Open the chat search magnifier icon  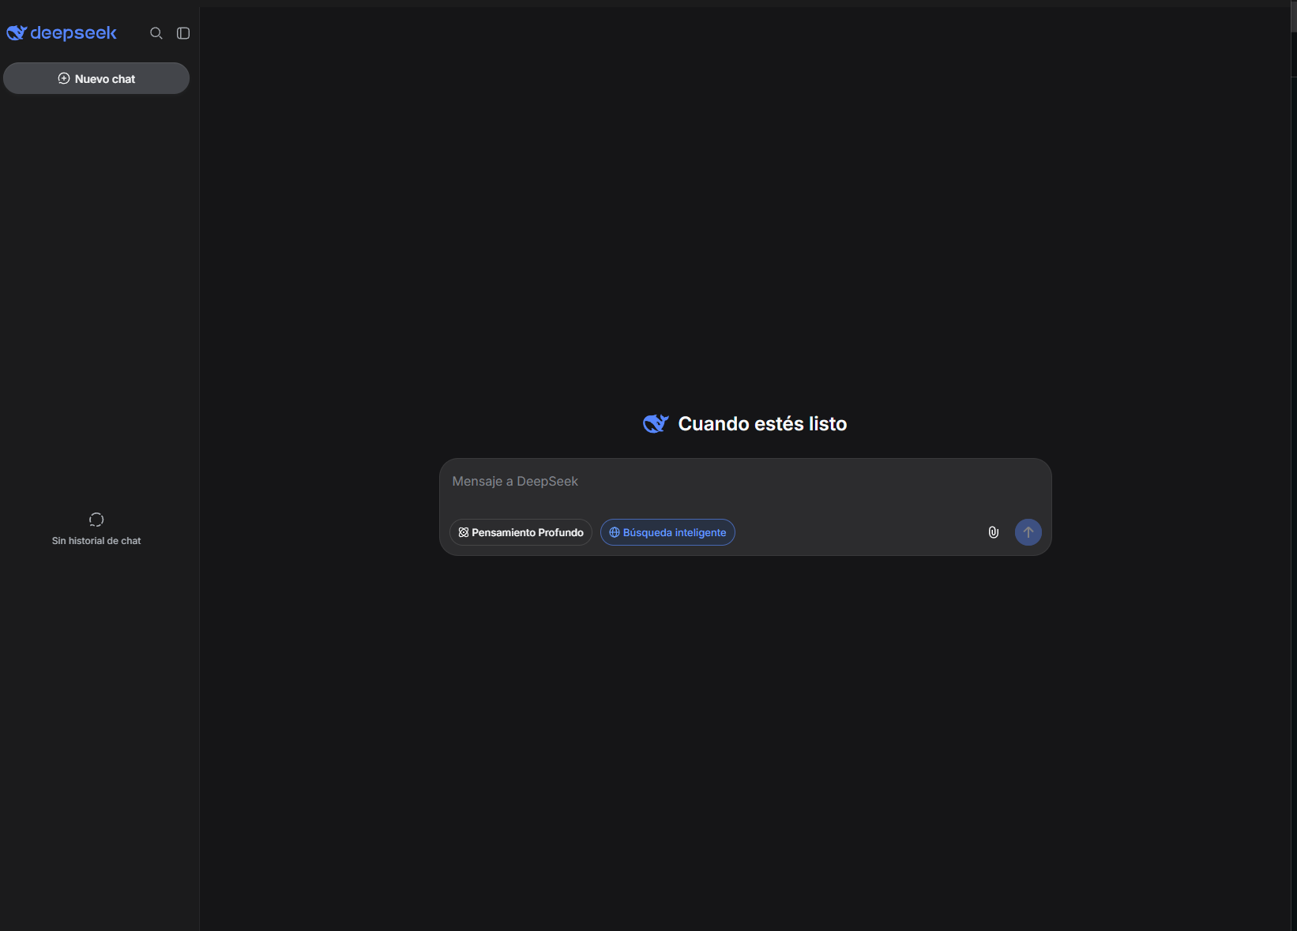pyautogui.click(x=156, y=33)
